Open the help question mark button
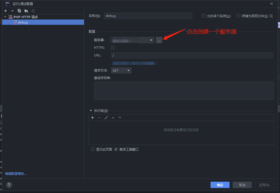 pos(9,185)
